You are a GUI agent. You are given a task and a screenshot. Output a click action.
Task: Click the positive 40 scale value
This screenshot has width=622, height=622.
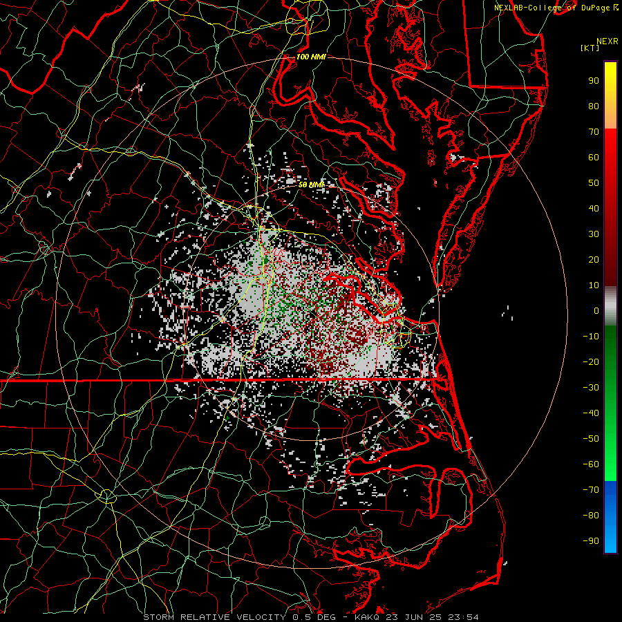pos(594,208)
